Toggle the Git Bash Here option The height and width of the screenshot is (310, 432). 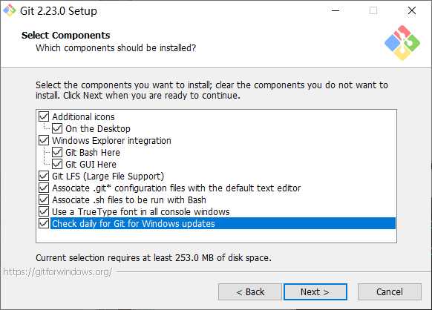point(57,152)
